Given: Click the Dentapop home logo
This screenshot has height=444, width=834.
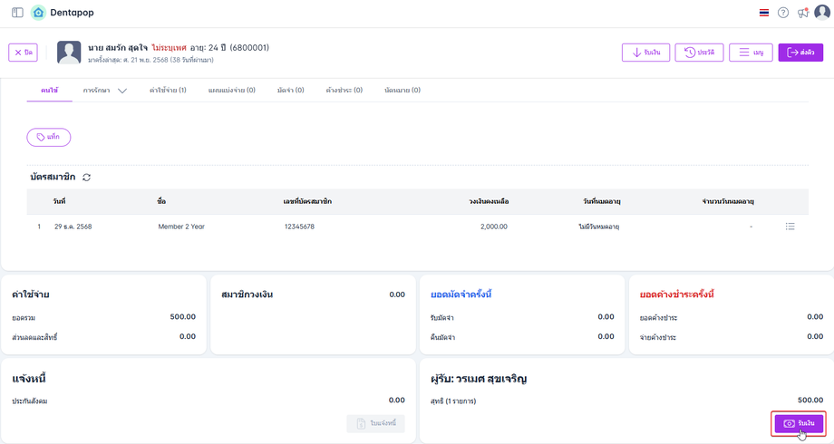Looking at the screenshot, I should (38, 12).
